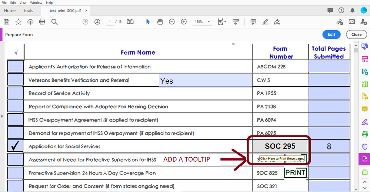The image size is (370, 192).
Task: Click the vertical scrollbar up arrow
Action: coord(356,45)
